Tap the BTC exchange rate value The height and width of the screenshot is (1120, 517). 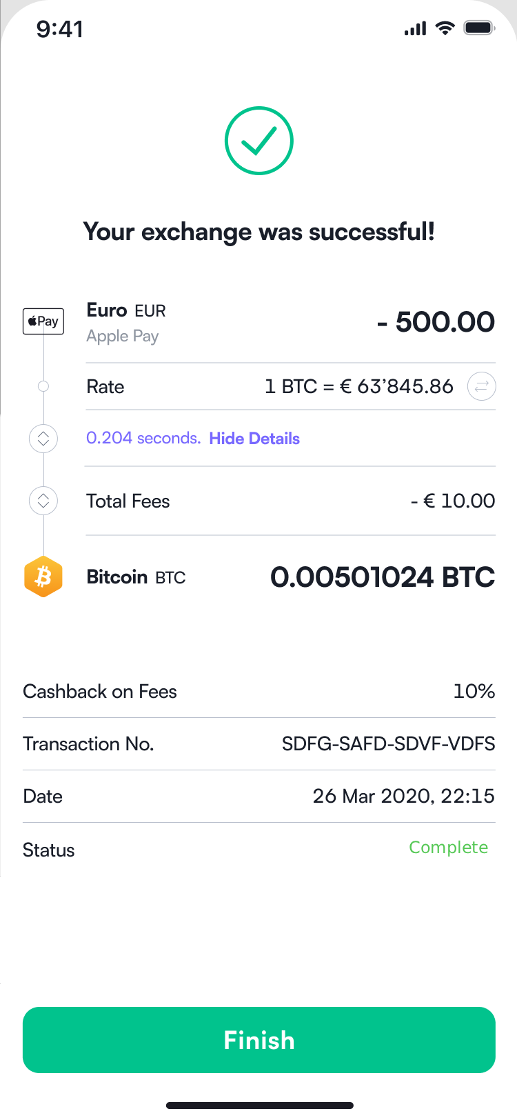click(358, 386)
